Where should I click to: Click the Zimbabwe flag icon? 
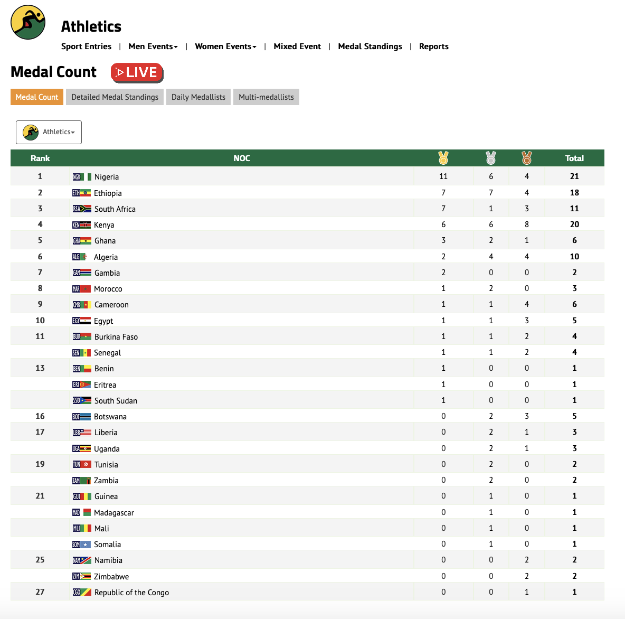(81, 576)
